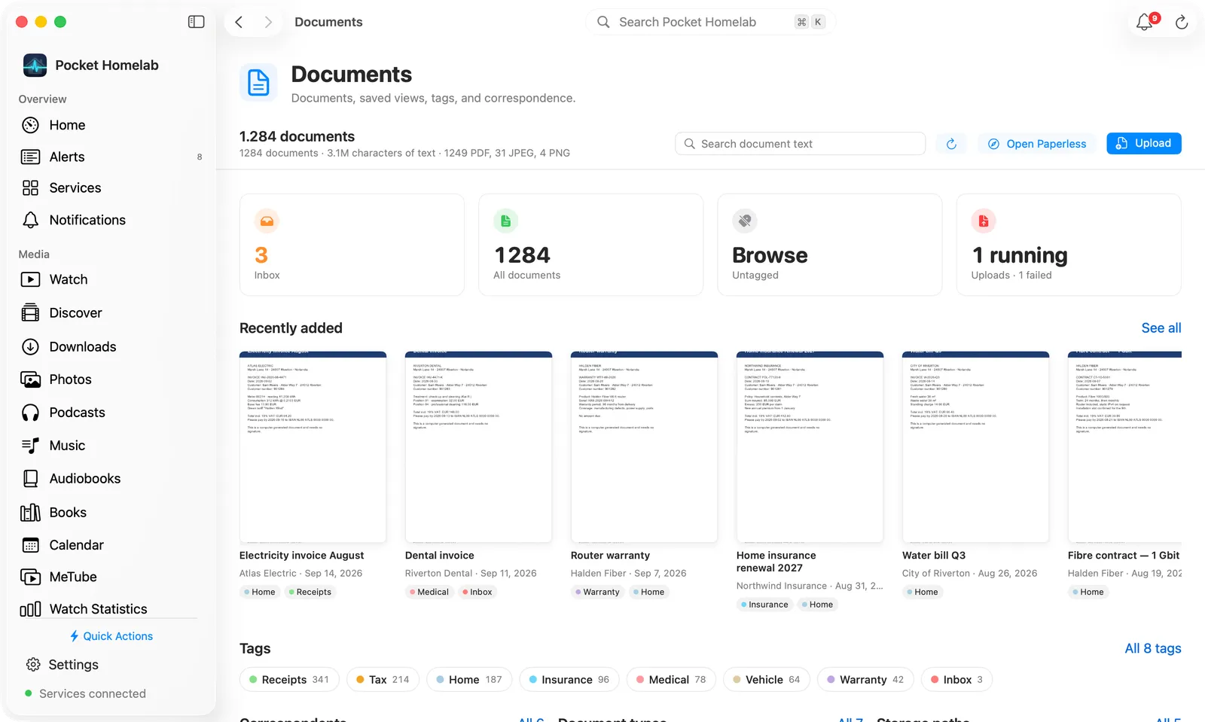
Task: Open MeTube in the sidebar
Action: (111, 577)
